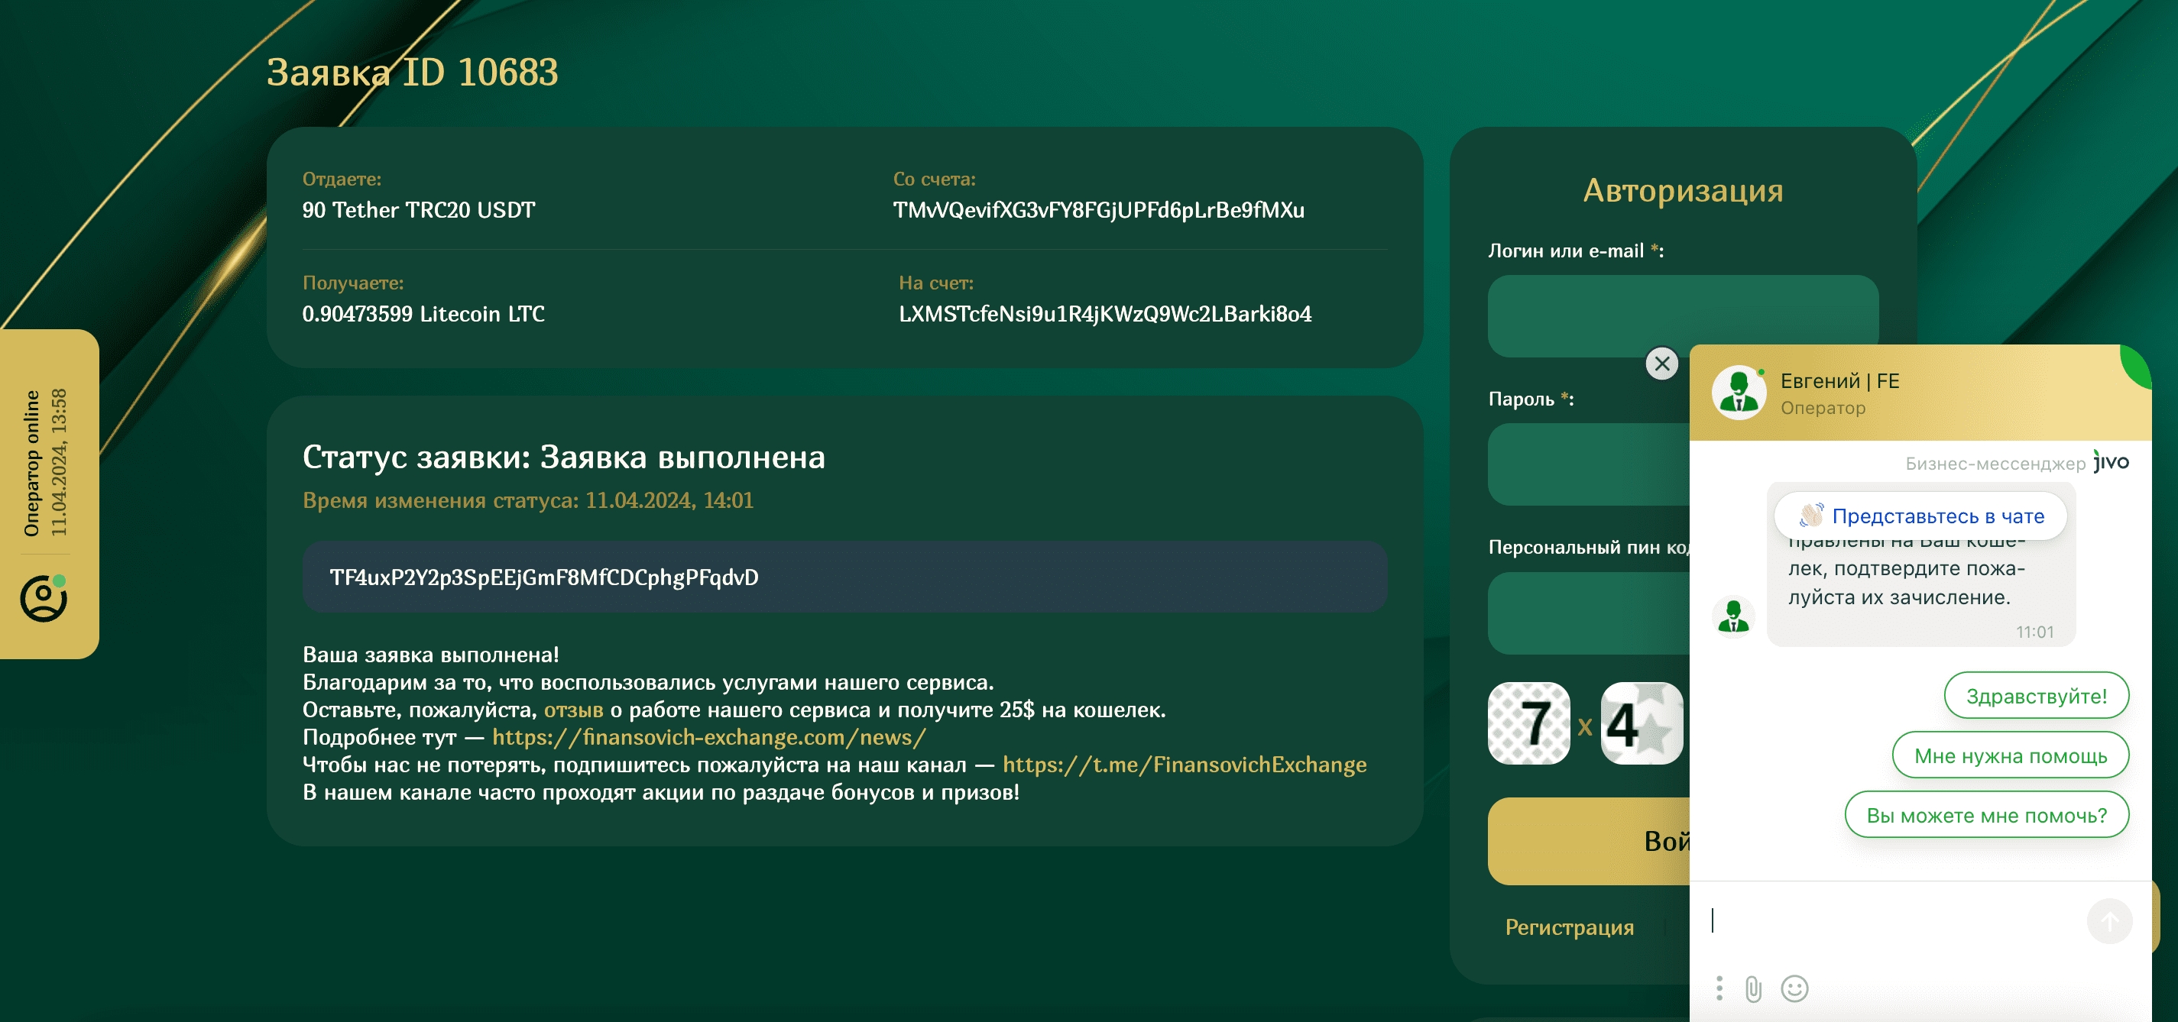Viewport: 2178px width, 1022px height.
Task: Open the 'отзыв' review link
Action: tap(573, 710)
